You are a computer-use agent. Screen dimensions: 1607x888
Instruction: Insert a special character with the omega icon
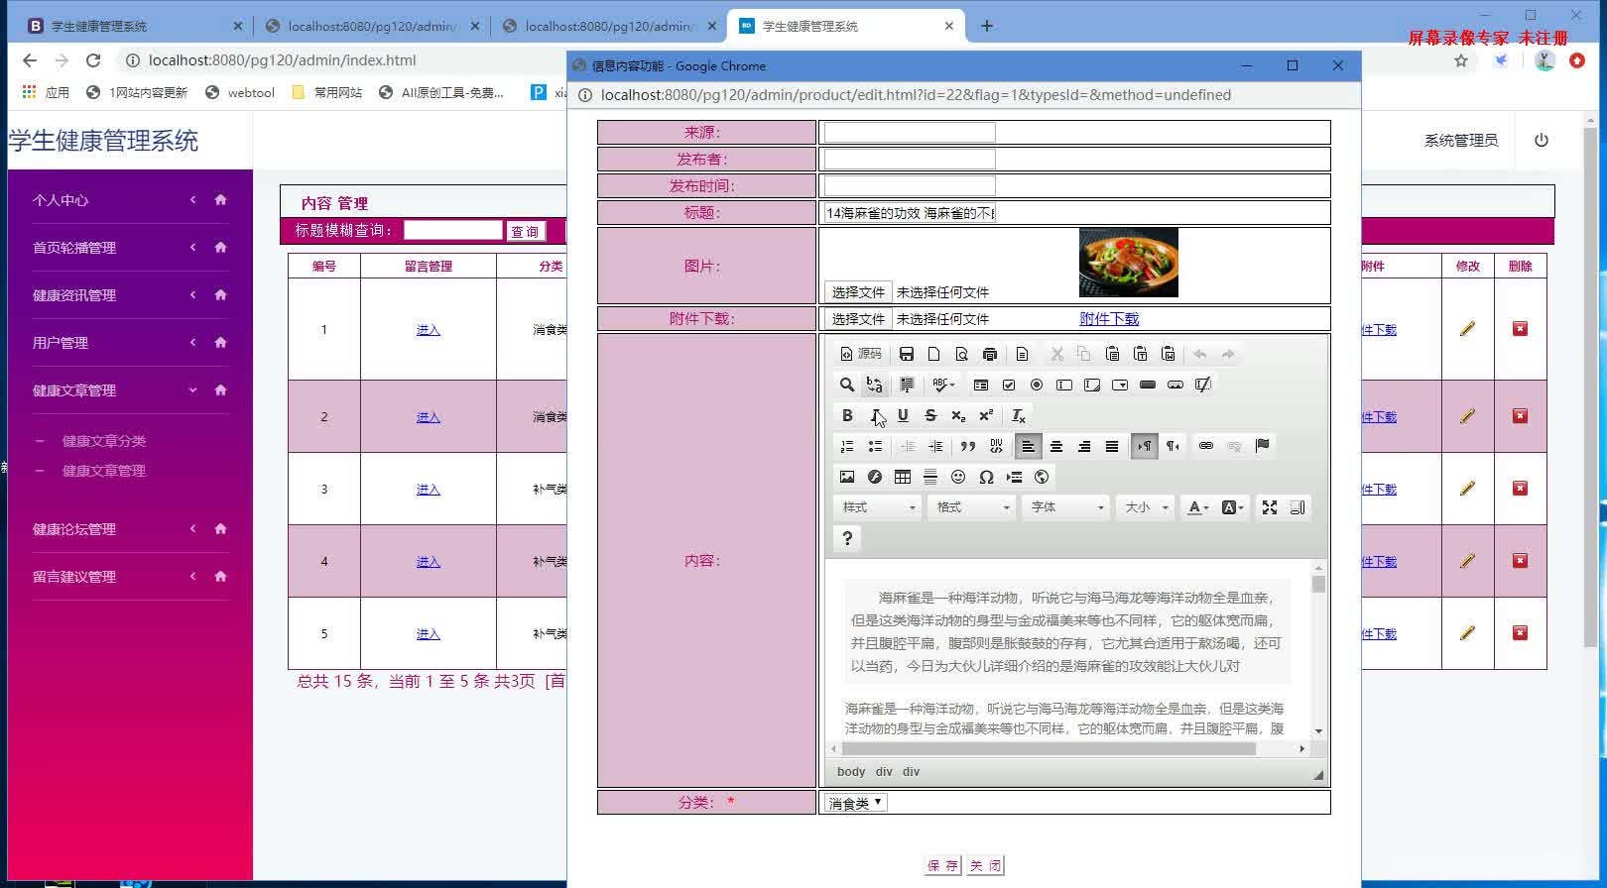point(986,477)
